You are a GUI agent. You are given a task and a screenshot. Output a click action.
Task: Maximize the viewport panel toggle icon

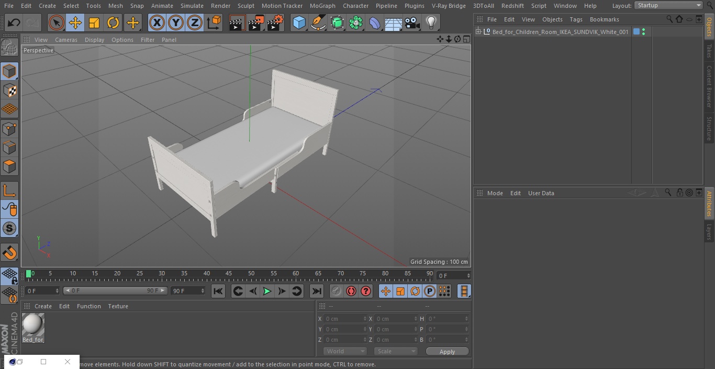[466, 39]
